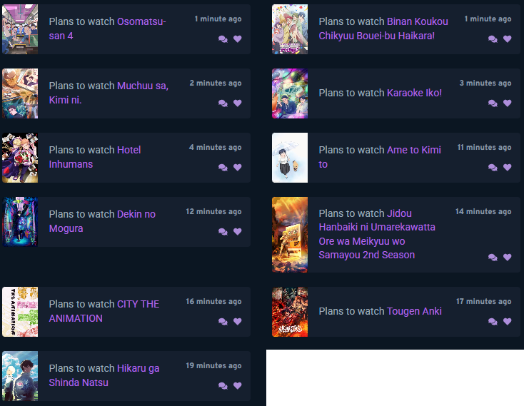Click the CITY THE ANIMATION cover image
Screen dimensions: 524x406
coord(20,312)
